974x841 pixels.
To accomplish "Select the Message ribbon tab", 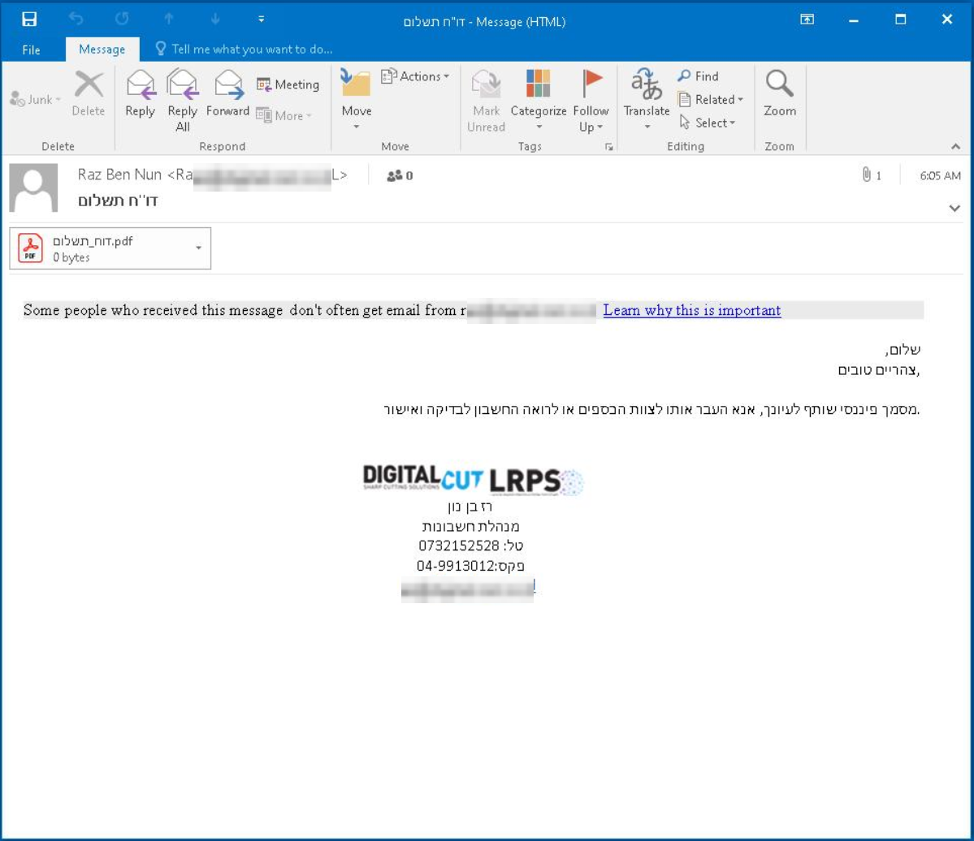I will [x=102, y=49].
